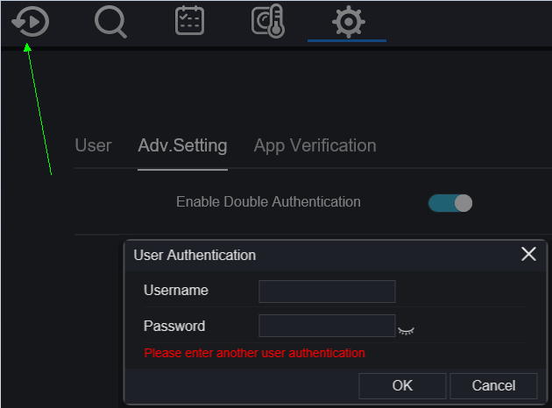Open the magnifier Search icon

pyautogui.click(x=110, y=22)
